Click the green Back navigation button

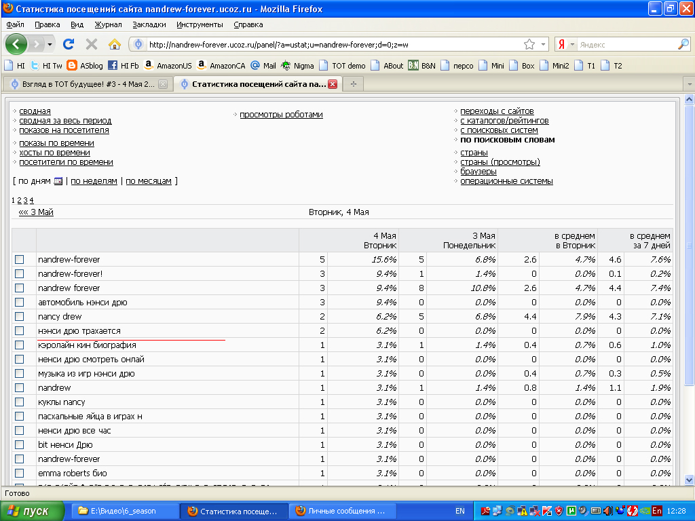coord(16,44)
